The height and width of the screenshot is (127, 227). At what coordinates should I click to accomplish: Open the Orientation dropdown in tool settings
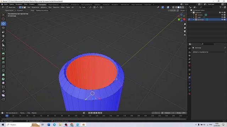click(20, 11)
